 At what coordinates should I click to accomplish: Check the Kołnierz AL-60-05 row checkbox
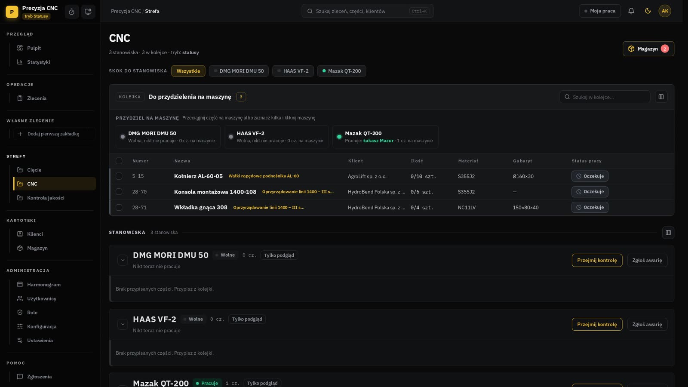click(x=119, y=176)
